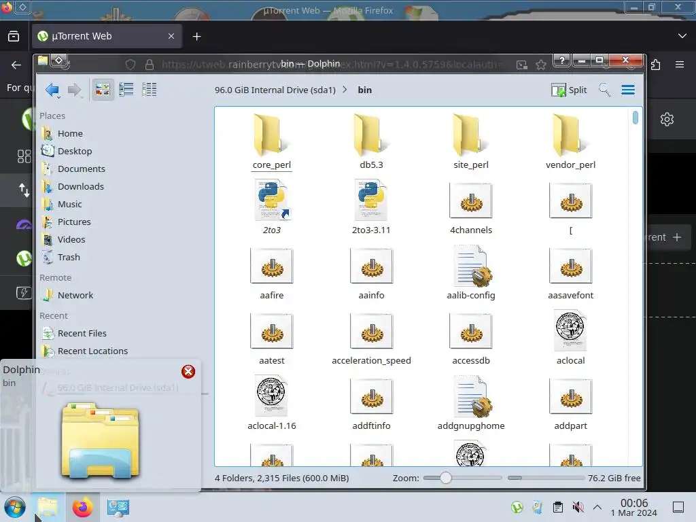The width and height of the screenshot is (696, 522).
Task: Open Dolphin's hamburger menu
Action: tap(627, 90)
